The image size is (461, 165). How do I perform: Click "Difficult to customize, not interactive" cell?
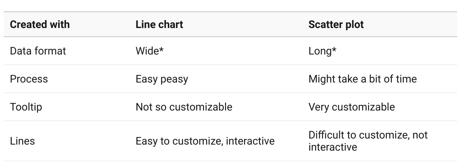(x=368, y=141)
